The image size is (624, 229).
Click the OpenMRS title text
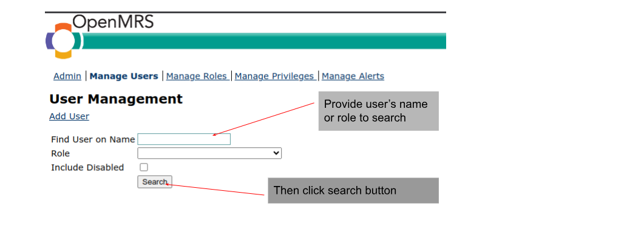pos(113,22)
